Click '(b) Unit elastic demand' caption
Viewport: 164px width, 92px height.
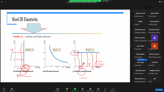[x=51, y=71]
